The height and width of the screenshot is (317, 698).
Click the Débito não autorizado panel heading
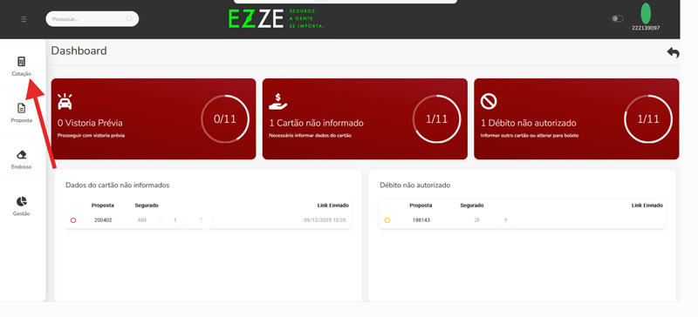point(415,185)
